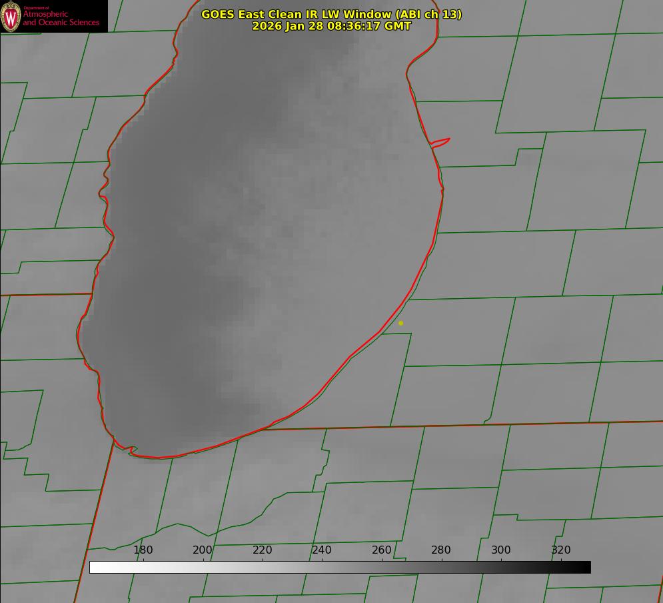Click the 240 colorbar label
Screen dimensions: 663x603
(322, 550)
